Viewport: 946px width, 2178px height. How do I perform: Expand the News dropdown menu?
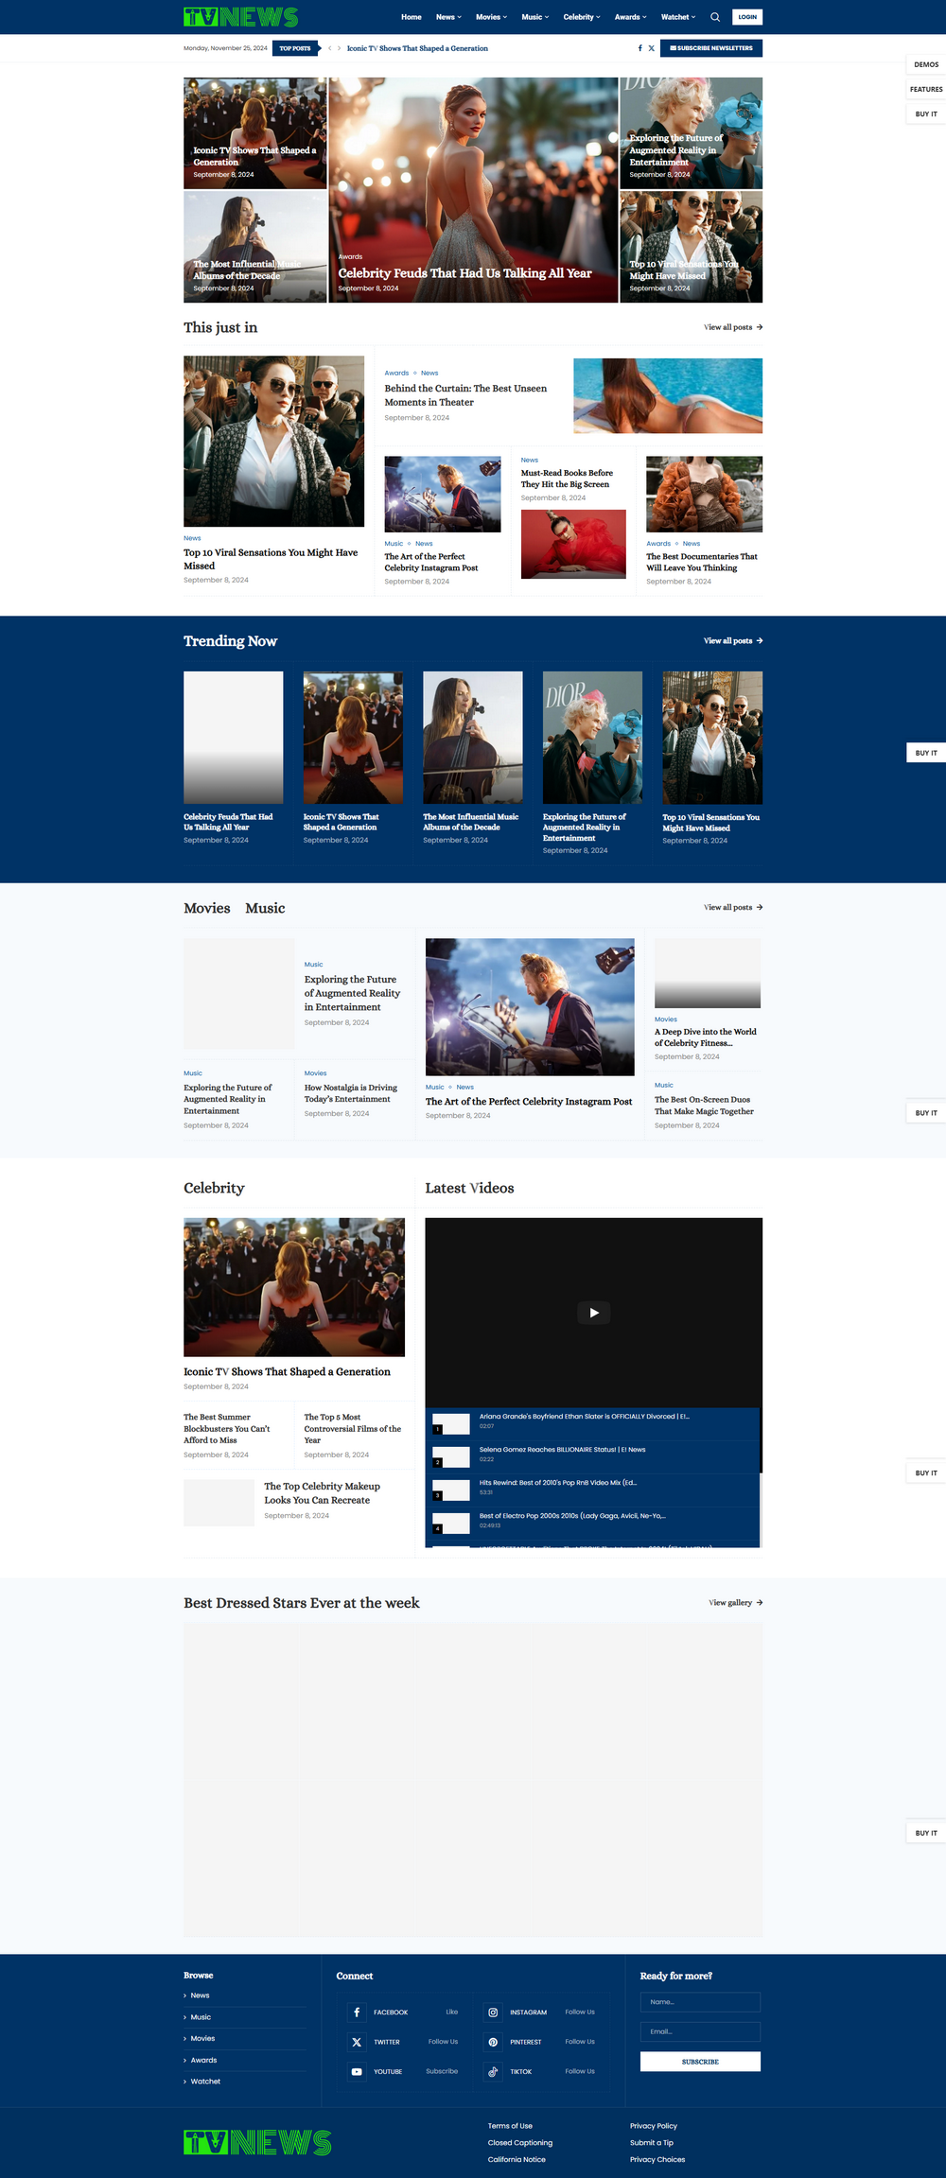click(448, 17)
